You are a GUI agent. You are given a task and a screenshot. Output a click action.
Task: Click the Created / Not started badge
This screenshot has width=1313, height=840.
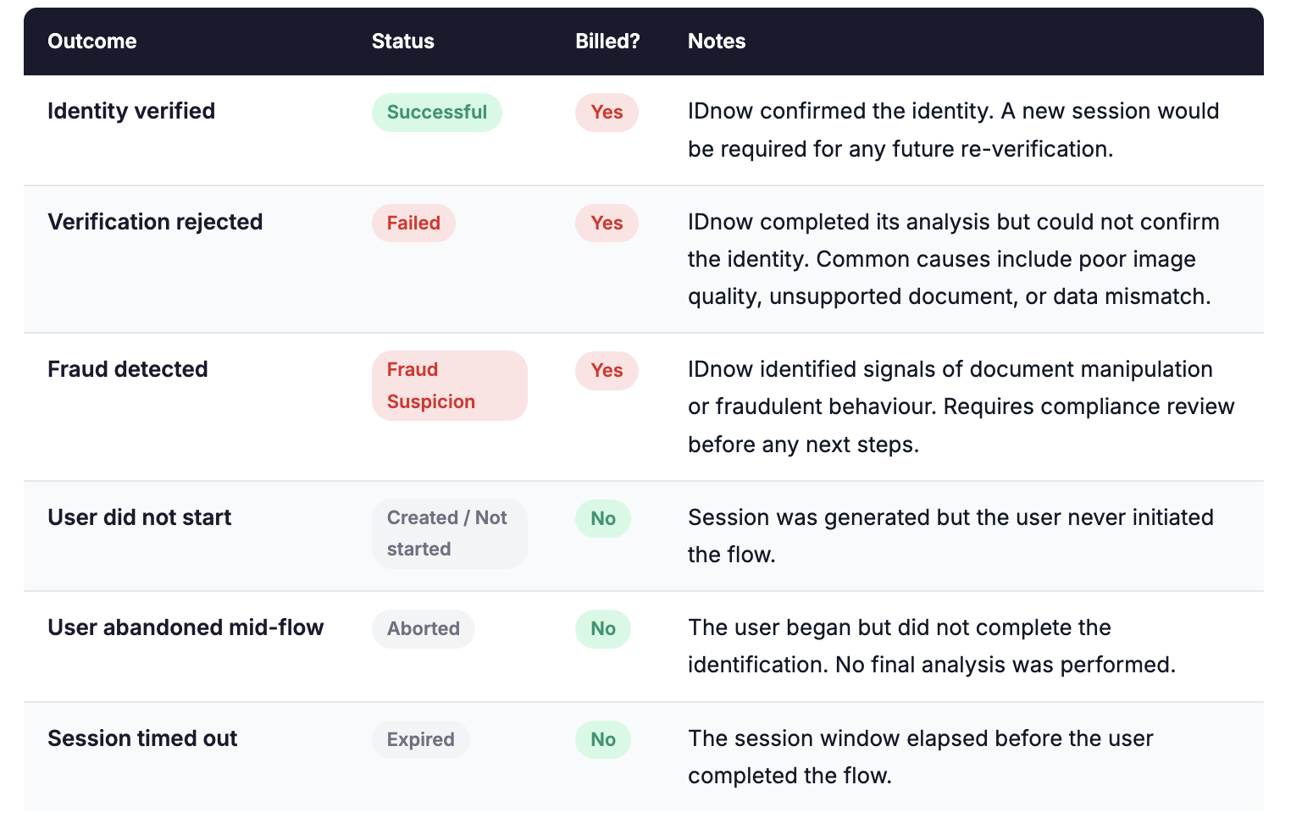[x=449, y=533]
